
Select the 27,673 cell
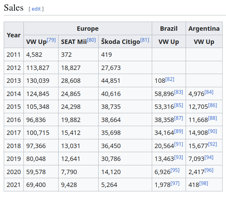point(125,67)
